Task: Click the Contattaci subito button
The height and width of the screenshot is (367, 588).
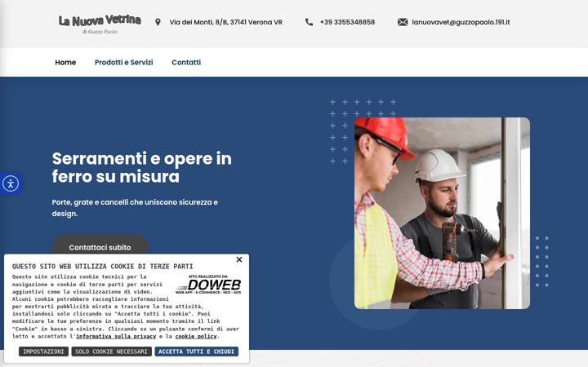Action: pyautogui.click(x=100, y=247)
